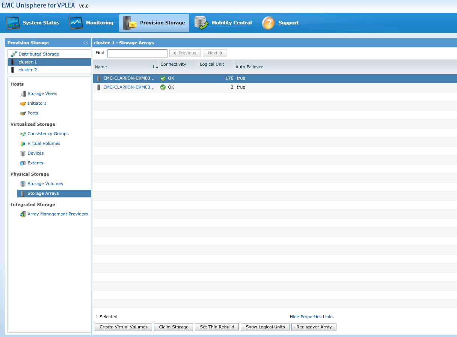Image resolution: width=457 pixels, height=337 pixels.
Task: Open the Extents link
Action: coord(35,163)
